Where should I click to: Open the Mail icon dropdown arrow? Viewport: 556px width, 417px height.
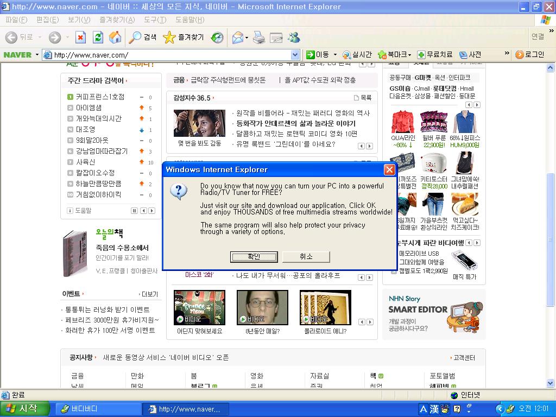[x=247, y=37]
